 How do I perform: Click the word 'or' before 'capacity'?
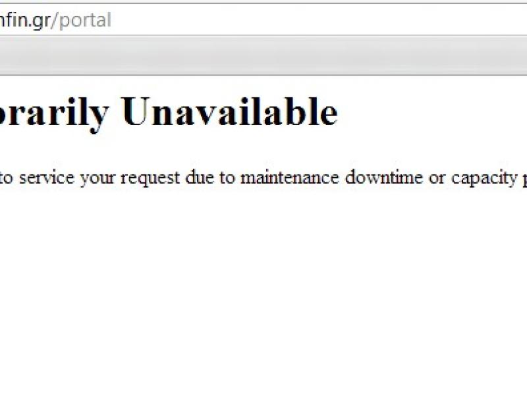[437, 178]
